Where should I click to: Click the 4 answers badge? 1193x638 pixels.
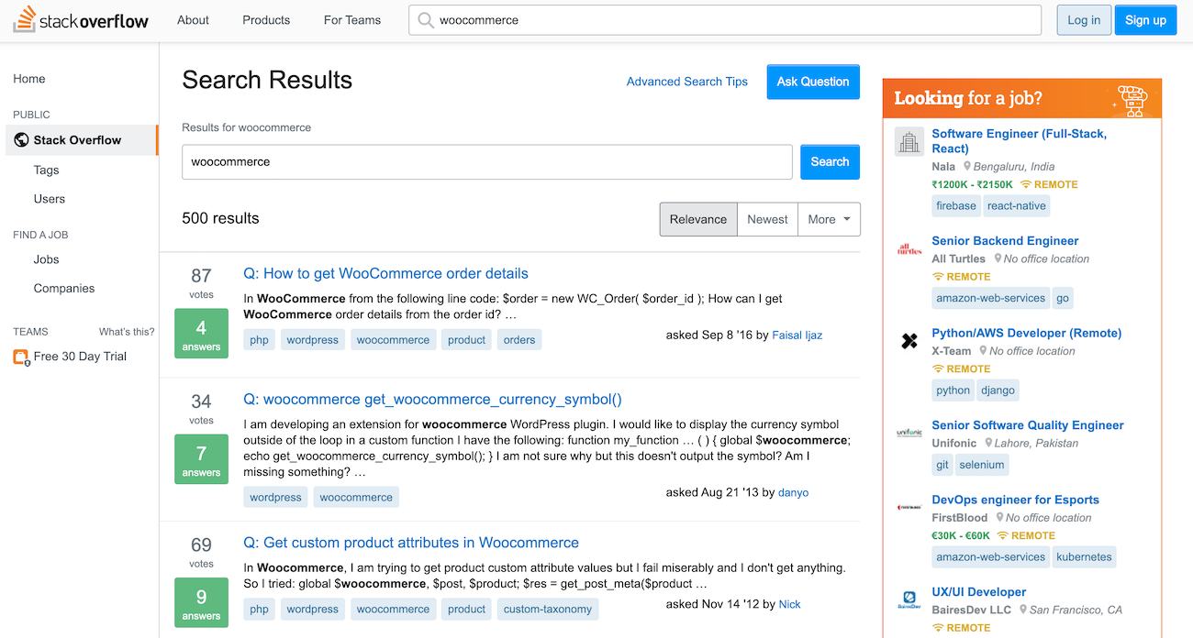[201, 335]
